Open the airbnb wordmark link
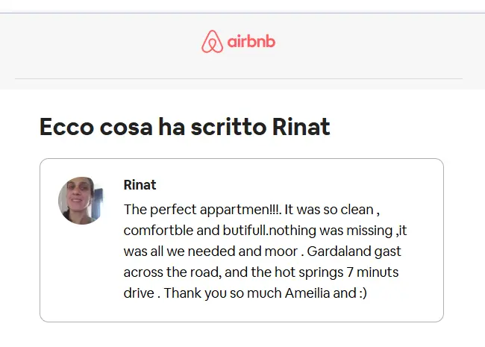This screenshot has height=347, width=485. (x=251, y=42)
